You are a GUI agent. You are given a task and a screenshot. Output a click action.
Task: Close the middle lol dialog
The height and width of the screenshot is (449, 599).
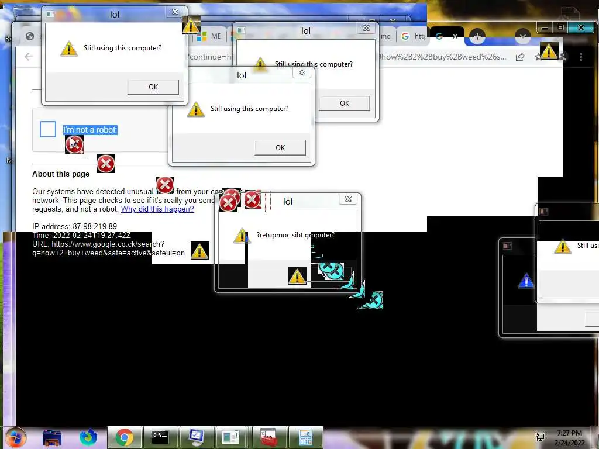coord(302,72)
